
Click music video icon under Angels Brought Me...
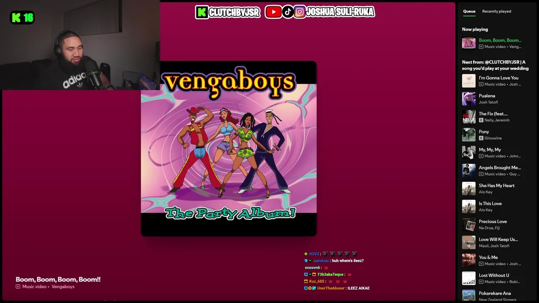tap(481, 174)
